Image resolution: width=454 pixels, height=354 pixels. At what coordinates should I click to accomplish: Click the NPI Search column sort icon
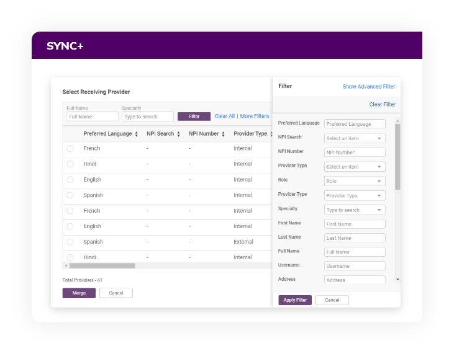179,134
